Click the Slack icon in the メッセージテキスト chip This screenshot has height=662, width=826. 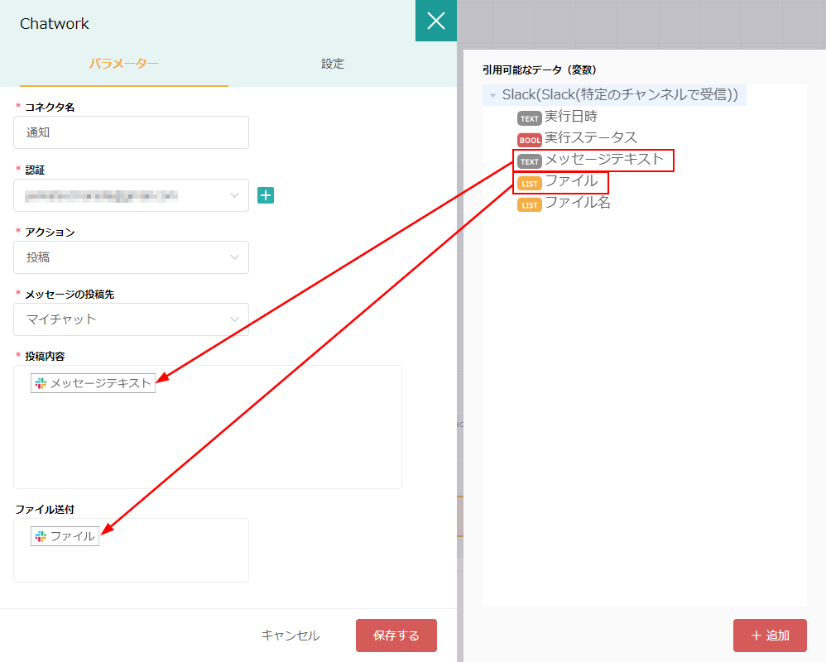41,383
